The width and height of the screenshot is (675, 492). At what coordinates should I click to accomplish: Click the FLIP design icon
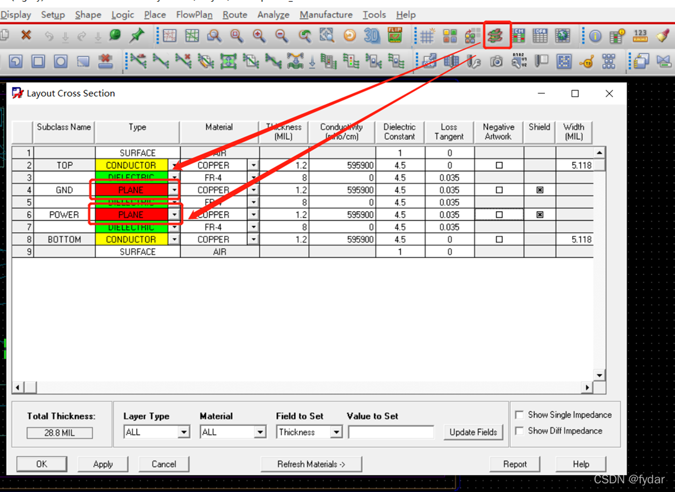click(x=394, y=35)
